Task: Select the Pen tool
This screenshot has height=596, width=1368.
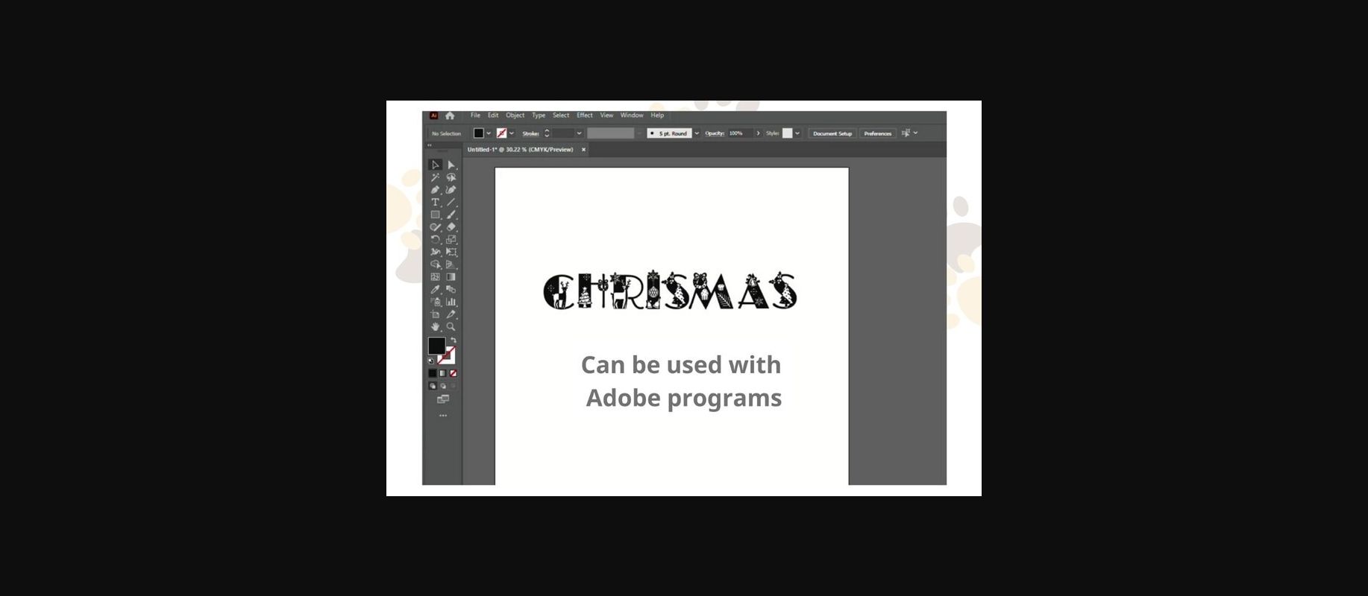Action: [436, 190]
